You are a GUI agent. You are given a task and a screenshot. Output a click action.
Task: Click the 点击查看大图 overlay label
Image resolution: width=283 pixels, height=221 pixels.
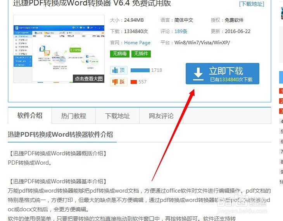pos(89,79)
